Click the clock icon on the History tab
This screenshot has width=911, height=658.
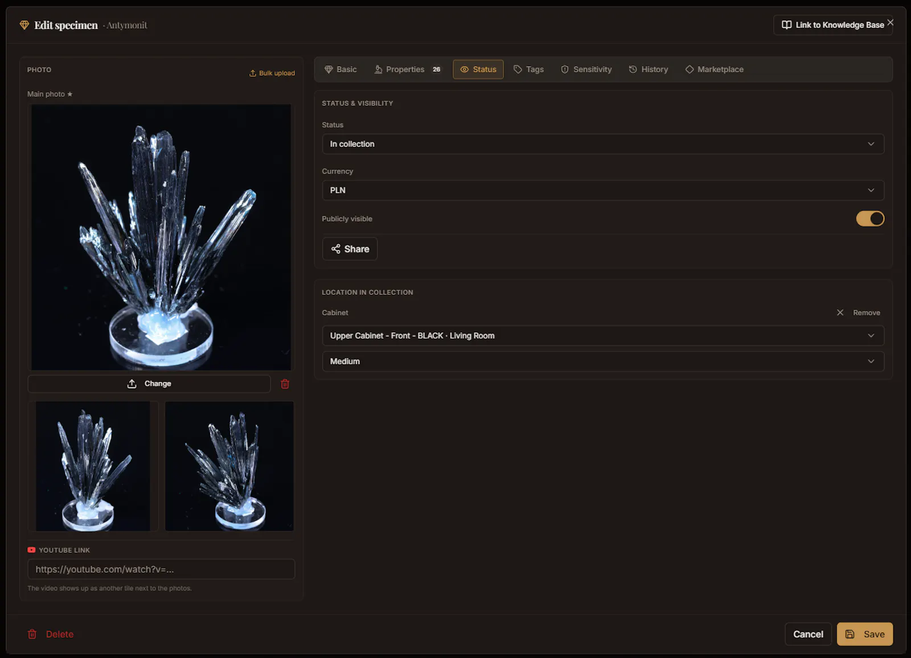633,69
